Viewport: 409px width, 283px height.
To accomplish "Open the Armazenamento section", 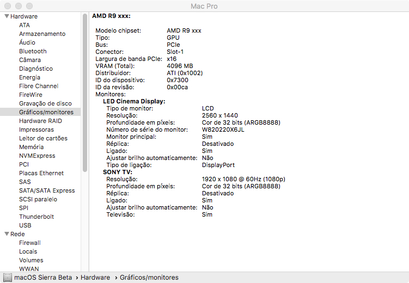I will coord(42,34).
